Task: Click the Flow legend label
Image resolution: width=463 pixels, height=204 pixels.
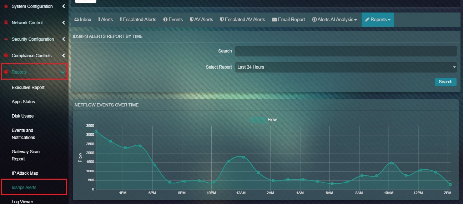Action: pos(272,120)
